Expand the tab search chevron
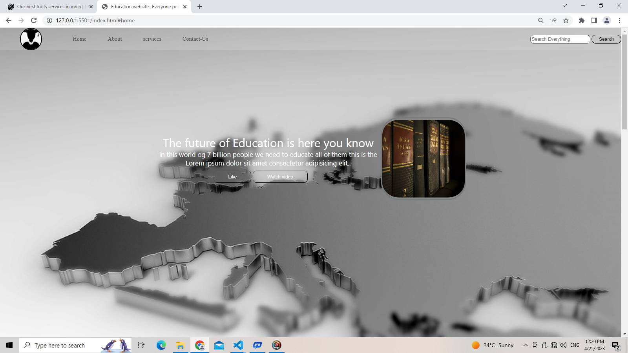The height and width of the screenshot is (353, 628). point(564,6)
